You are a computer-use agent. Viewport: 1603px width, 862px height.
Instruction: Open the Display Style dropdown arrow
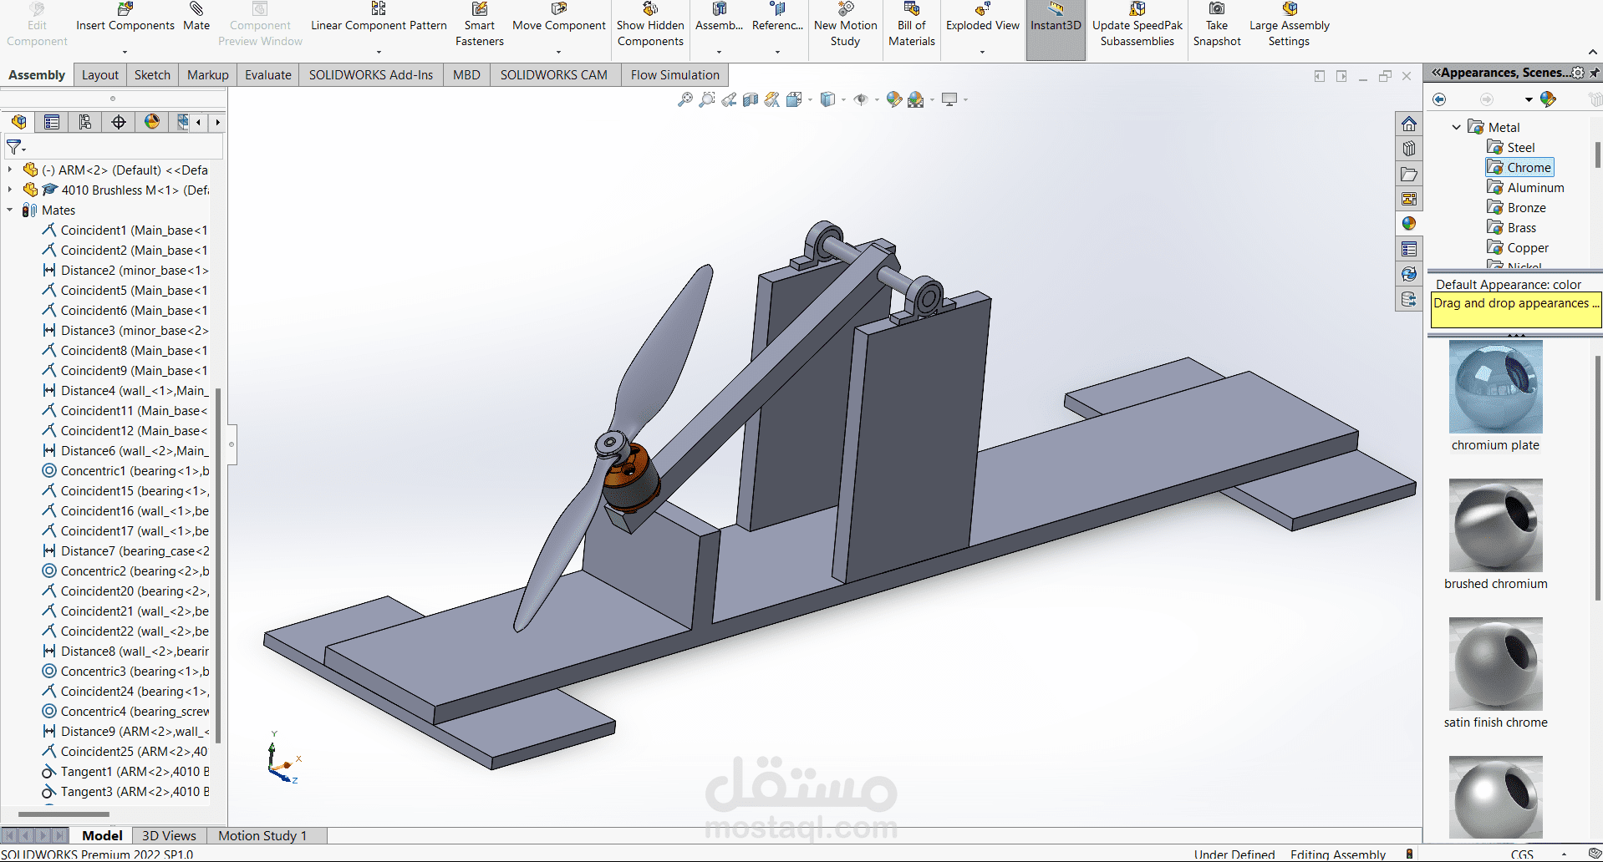coord(843,100)
